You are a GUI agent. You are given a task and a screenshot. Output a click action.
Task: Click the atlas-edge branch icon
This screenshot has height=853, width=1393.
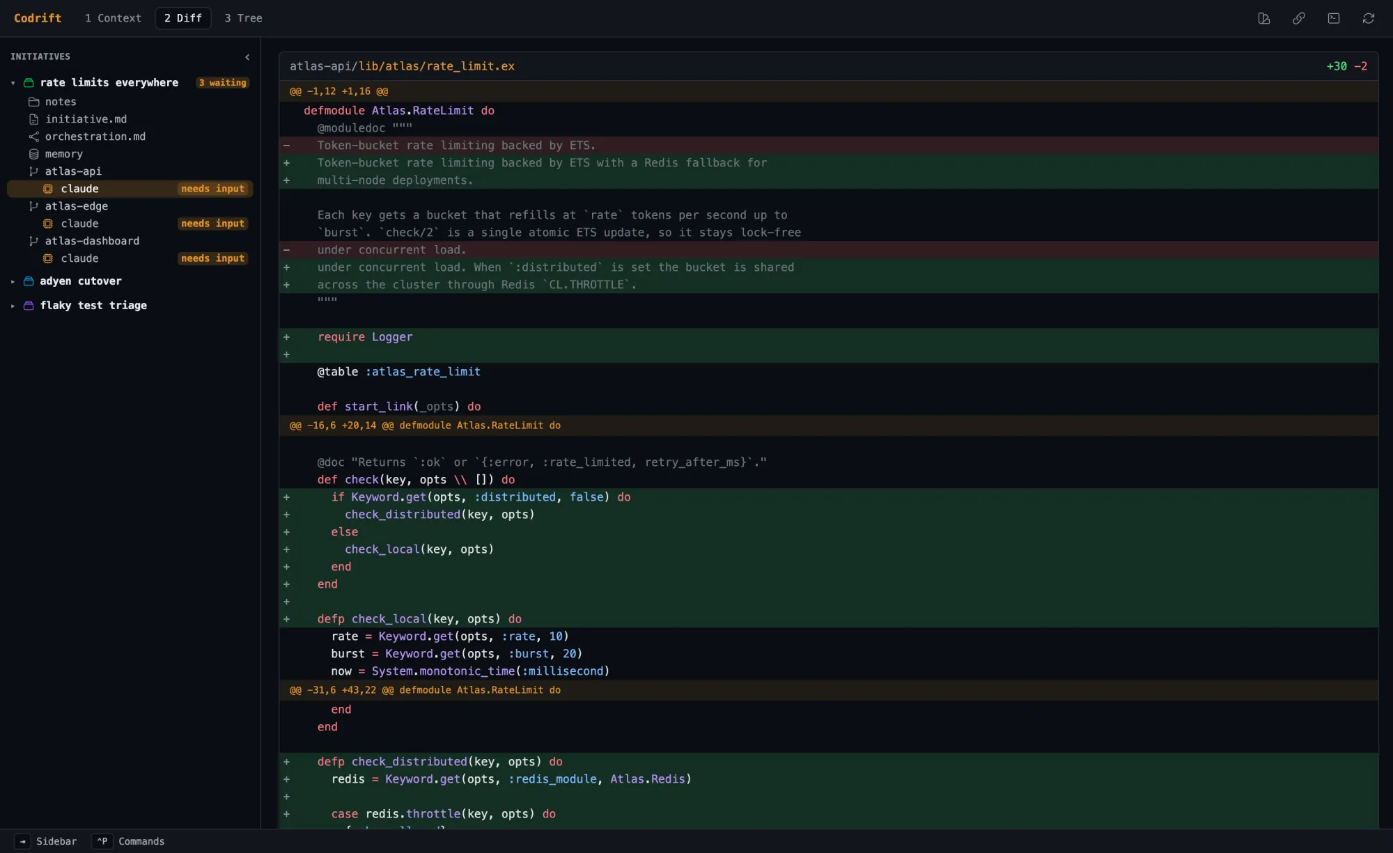pyautogui.click(x=33, y=206)
